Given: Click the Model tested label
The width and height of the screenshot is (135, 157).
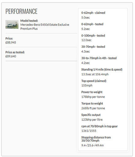Looking at the screenshot, I should [29, 21].
